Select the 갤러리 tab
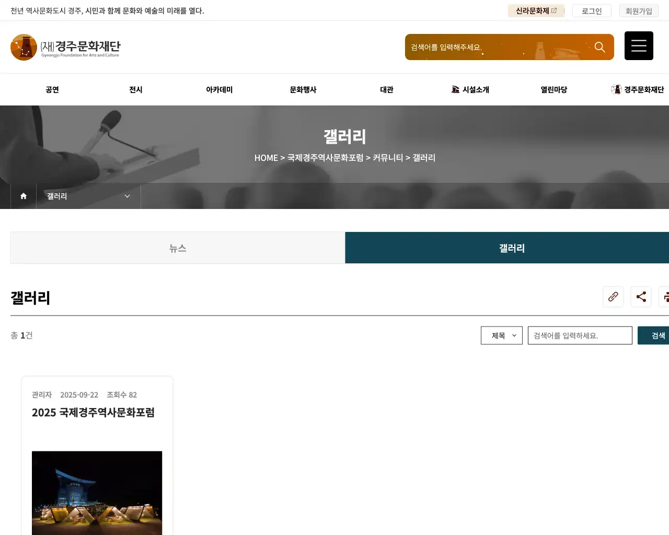669x535 pixels. point(511,248)
